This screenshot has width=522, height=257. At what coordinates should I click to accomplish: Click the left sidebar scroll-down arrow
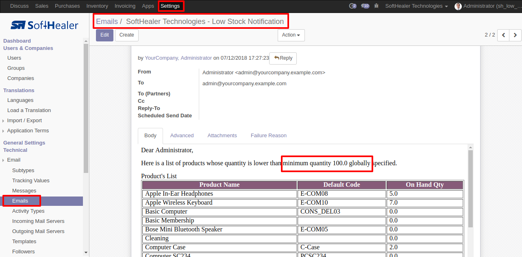86,252
